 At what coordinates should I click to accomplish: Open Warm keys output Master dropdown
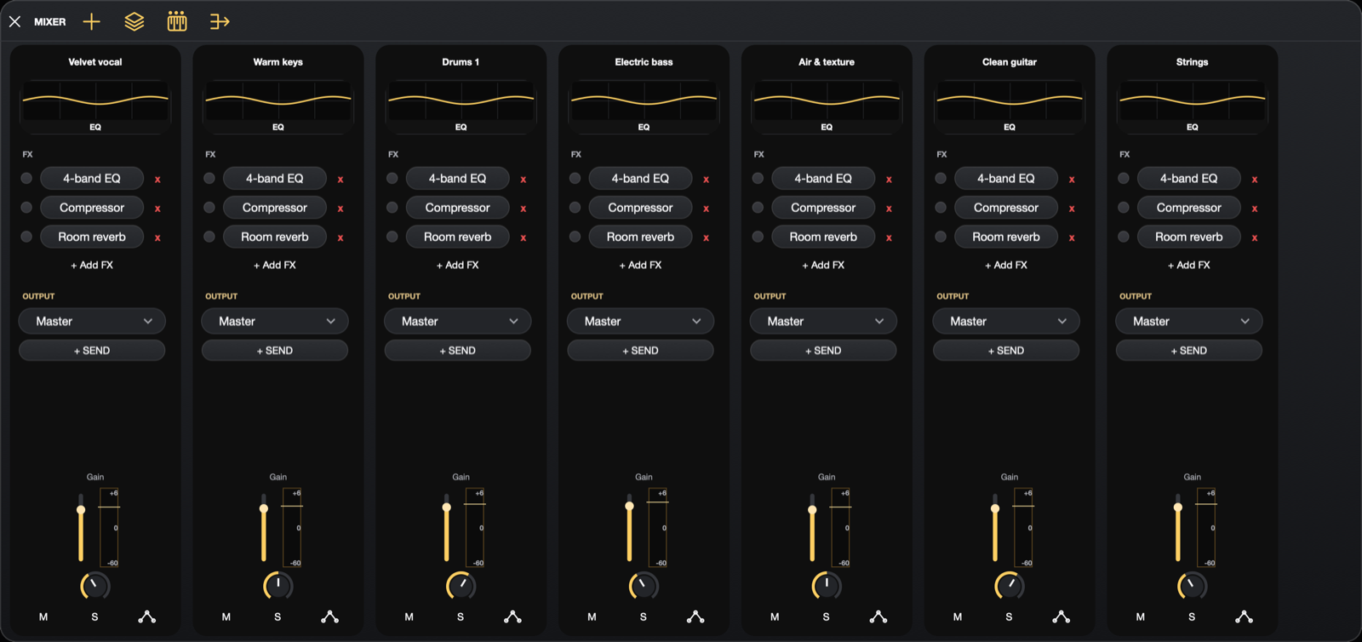pos(275,321)
